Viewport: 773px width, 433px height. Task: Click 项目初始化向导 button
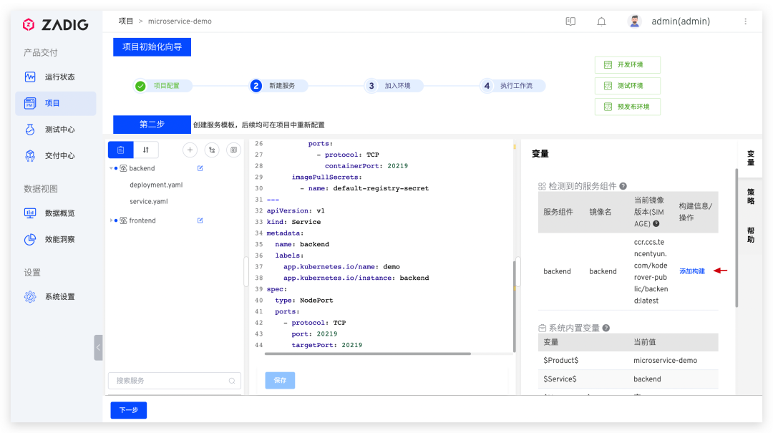(x=152, y=47)
